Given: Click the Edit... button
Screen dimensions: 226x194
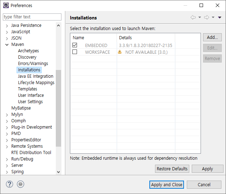Looking at the screenshot, I should click(x=212, y=48).
